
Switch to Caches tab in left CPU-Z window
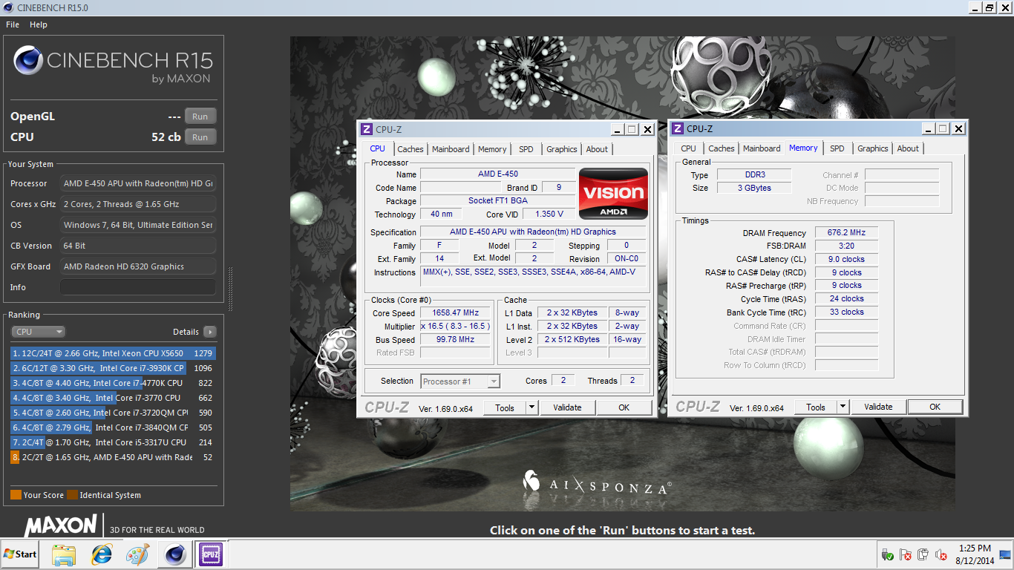coord(410,149)
